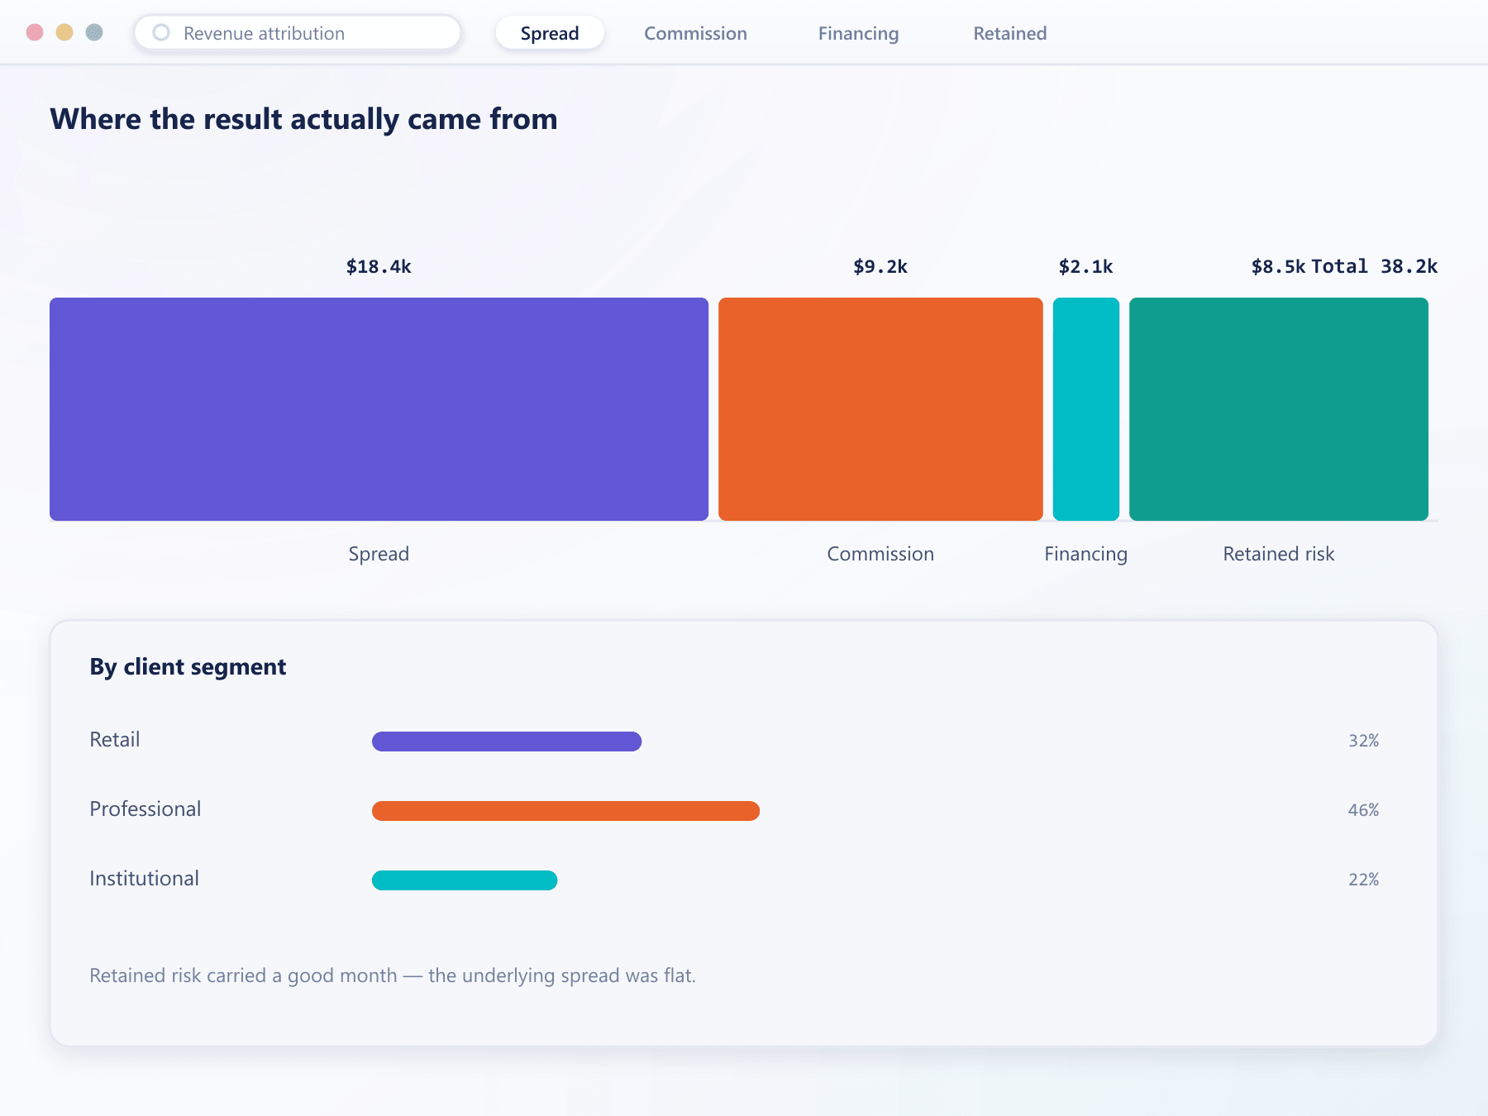This screenshot has height=1116, width=1488.
Task: Click the Retail segment progress bar
Action: tap(507, 742)
